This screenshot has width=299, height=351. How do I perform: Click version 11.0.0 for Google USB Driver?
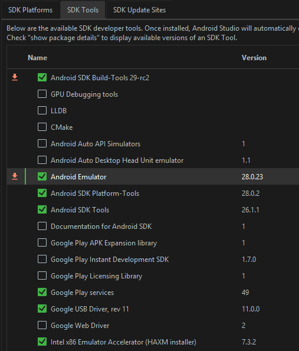tap(251, 309)
